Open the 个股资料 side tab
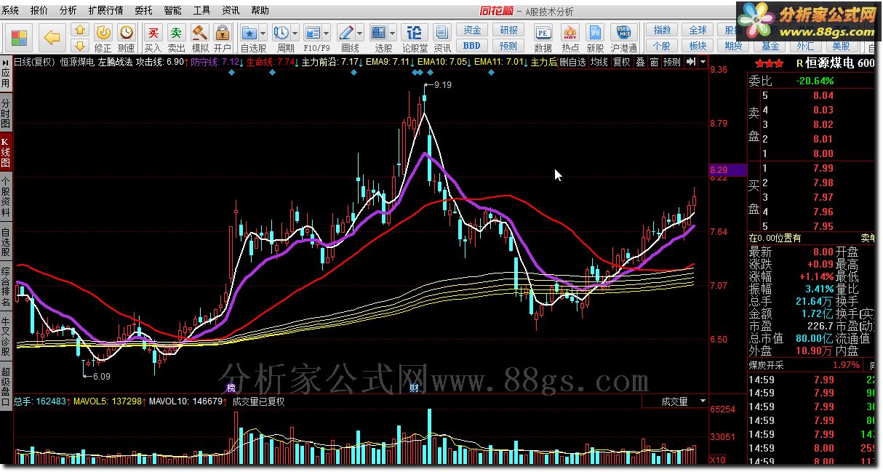The width and height of the screenshot is (883, 472). 6,196
